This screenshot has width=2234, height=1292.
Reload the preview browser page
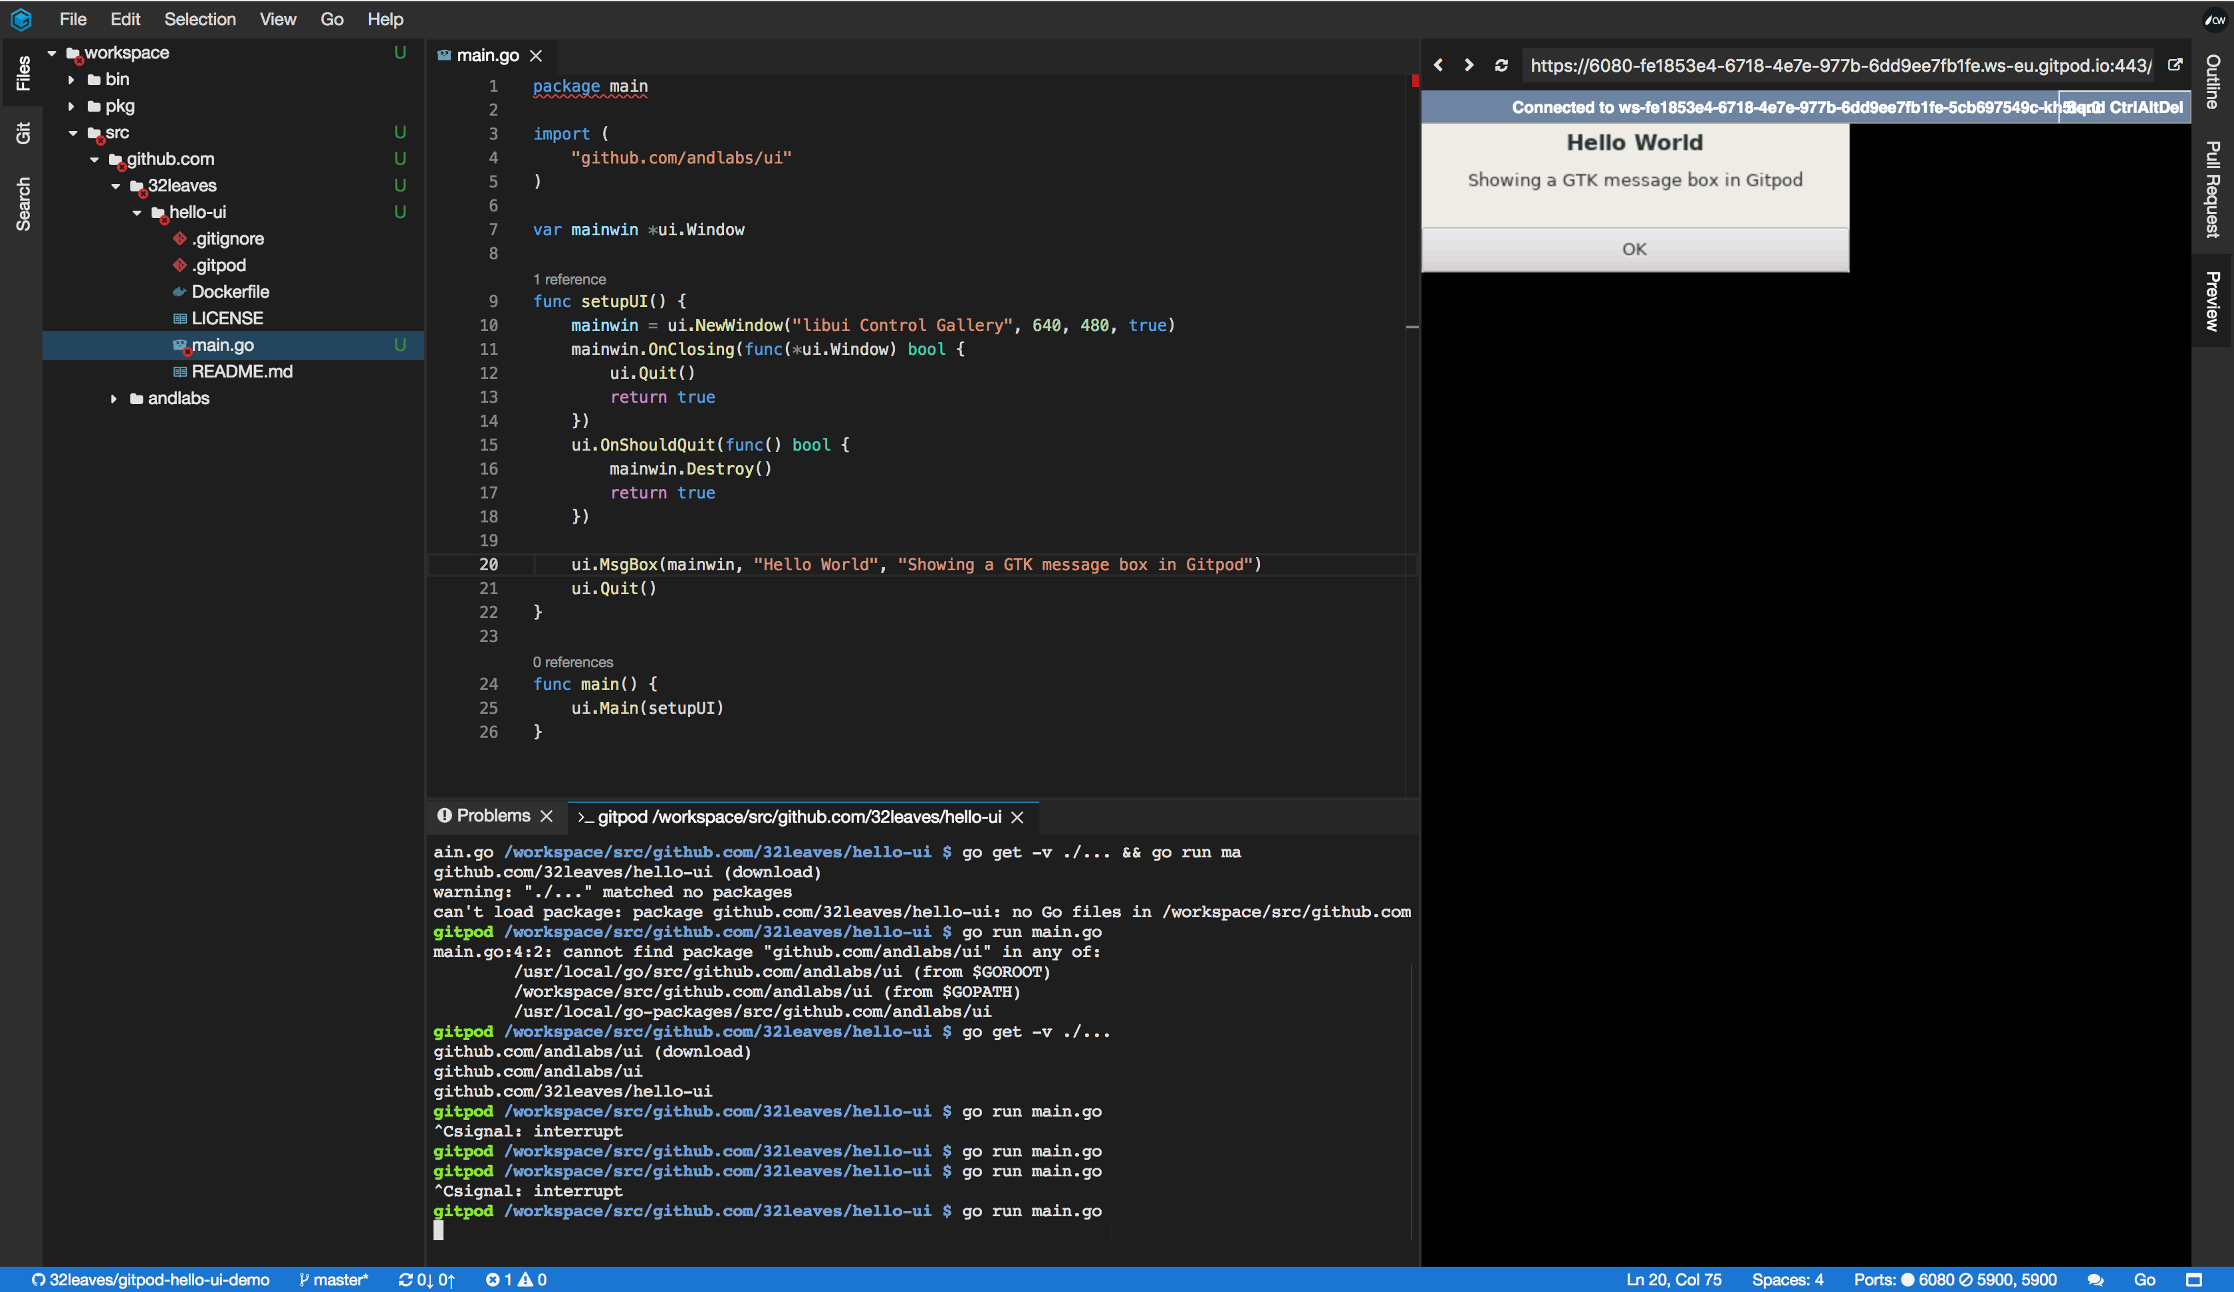tap(1501, 64)
